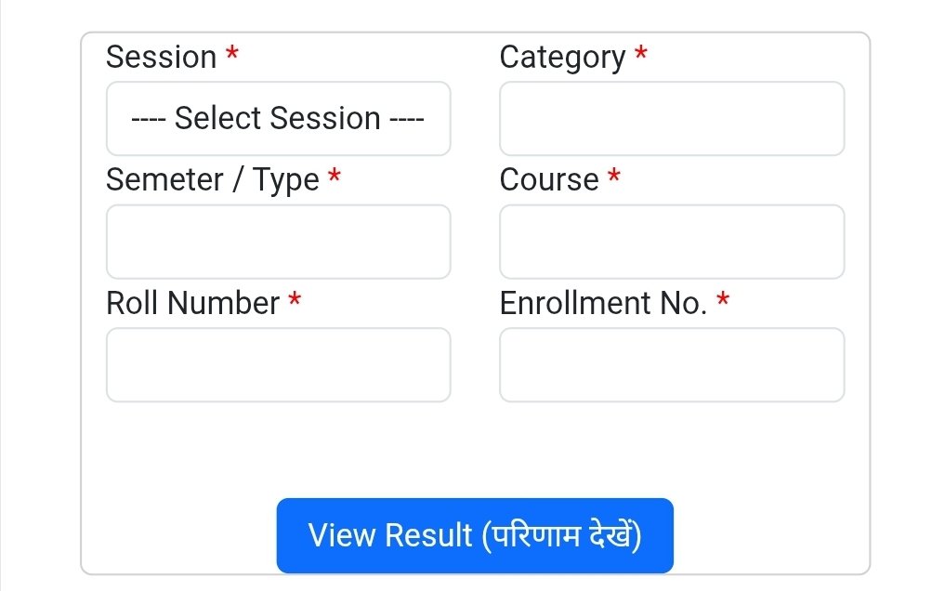Image resolution: width=945 pixels, height=591 pixels.
Task: Open the Course selection box
Action: pos(671,242)
